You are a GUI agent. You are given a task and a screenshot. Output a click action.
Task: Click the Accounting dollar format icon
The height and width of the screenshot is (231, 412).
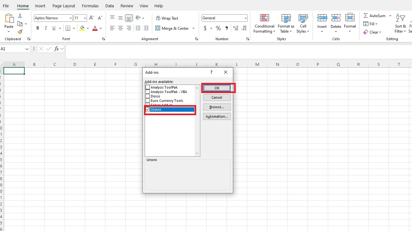(205, 28)
